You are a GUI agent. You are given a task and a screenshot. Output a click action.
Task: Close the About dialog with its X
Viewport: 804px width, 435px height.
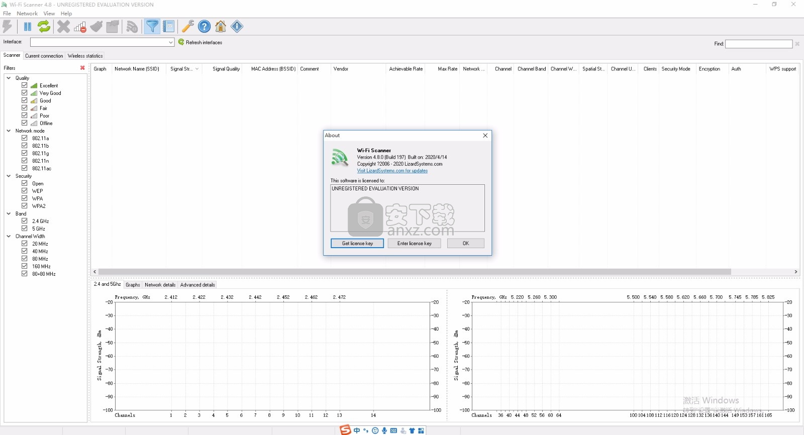485,136
